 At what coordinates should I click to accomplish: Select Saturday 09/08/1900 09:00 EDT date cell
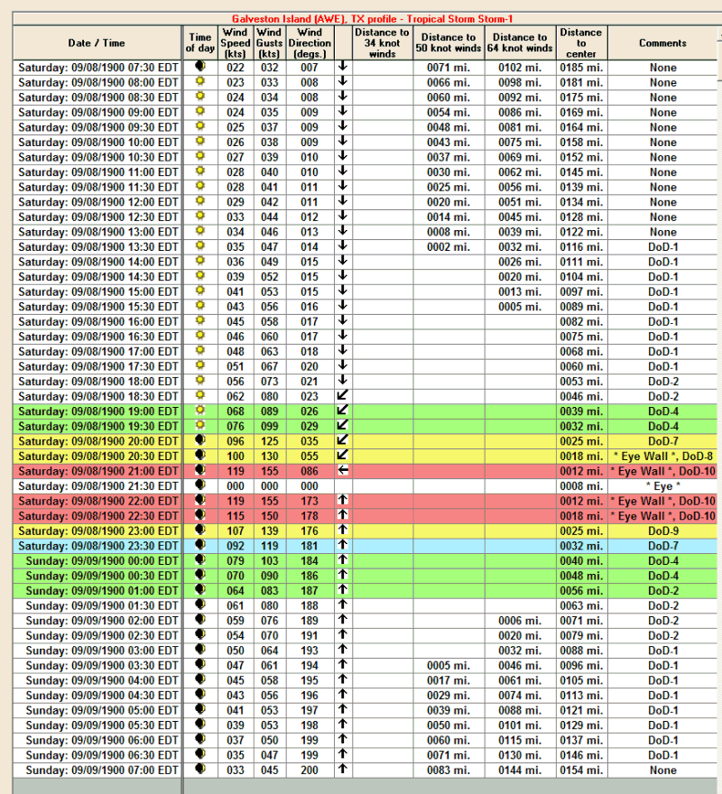(97, 113)
